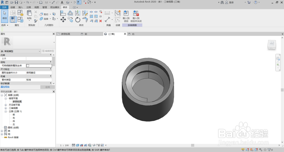Open a file from quick access toolbar

tap(12, 2)
